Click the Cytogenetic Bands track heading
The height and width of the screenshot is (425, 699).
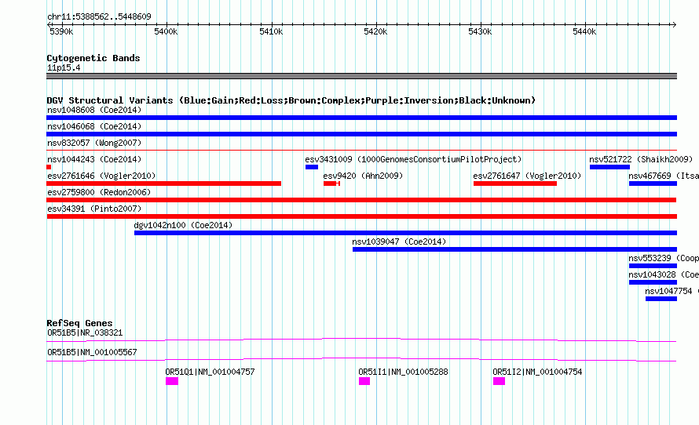tap(93, 58)
